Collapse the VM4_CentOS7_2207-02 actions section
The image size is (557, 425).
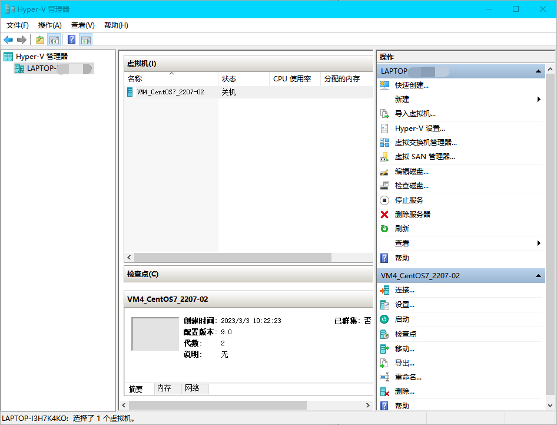[538, 276]
